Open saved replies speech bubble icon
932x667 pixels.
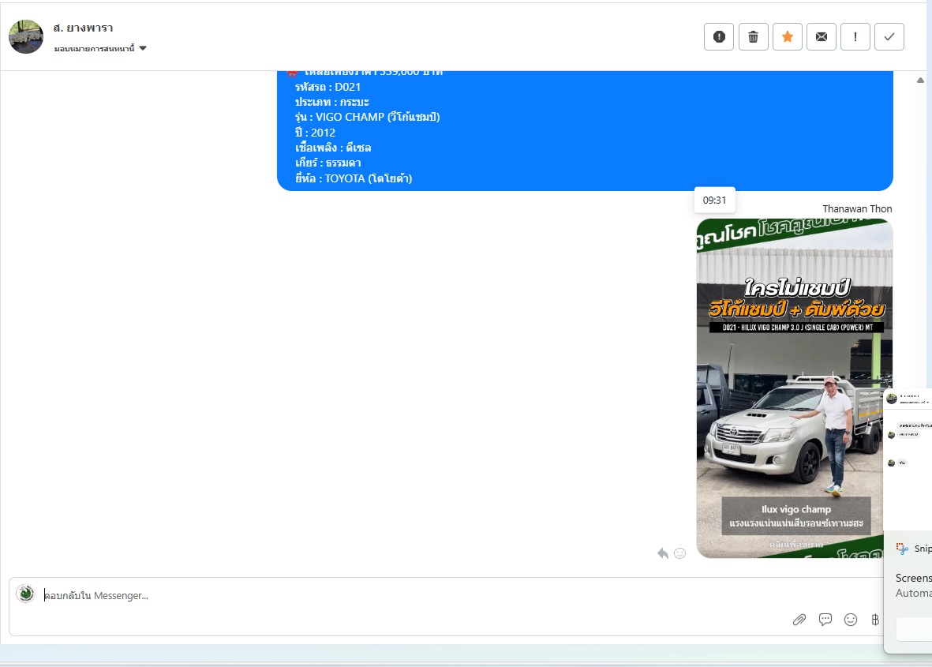[x=825, y=620]
